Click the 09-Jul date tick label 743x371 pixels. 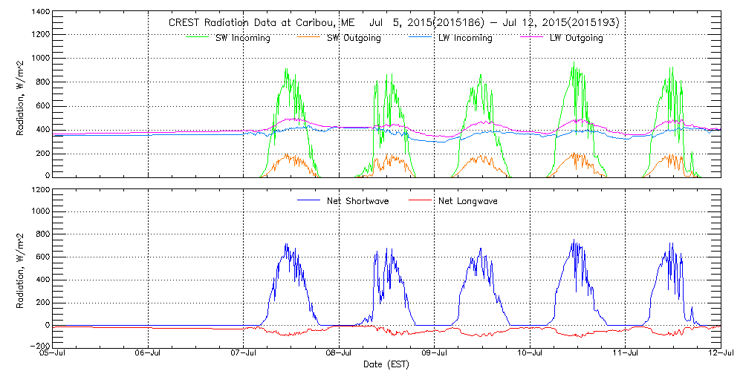435,354
